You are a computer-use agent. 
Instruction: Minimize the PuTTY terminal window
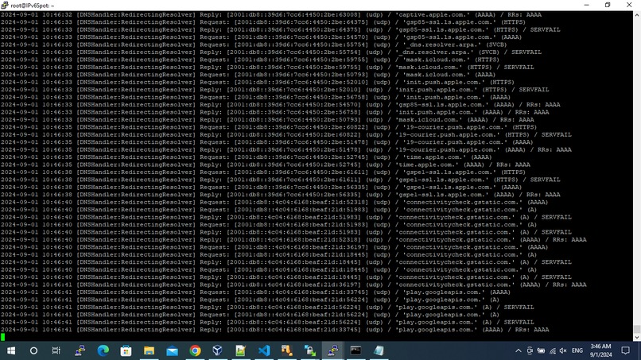(x=587, y=5)
